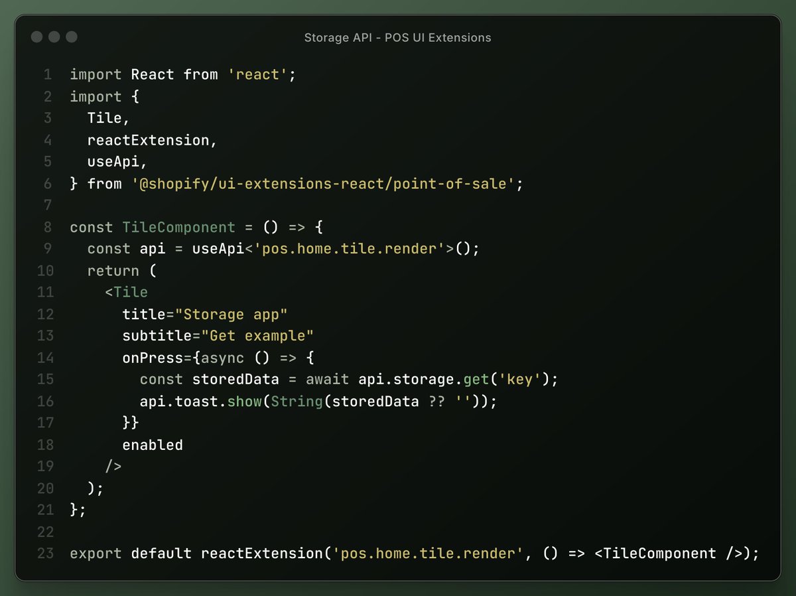Image resolution: width=796 pixels, height=596 pixels.
Task: Click 'TileComponent' declaration on line 8
Action: [178, 227]
